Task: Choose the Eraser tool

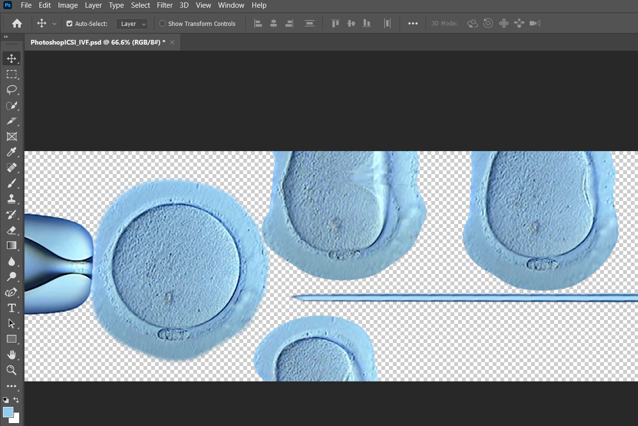Action: [x=12, y=230]
